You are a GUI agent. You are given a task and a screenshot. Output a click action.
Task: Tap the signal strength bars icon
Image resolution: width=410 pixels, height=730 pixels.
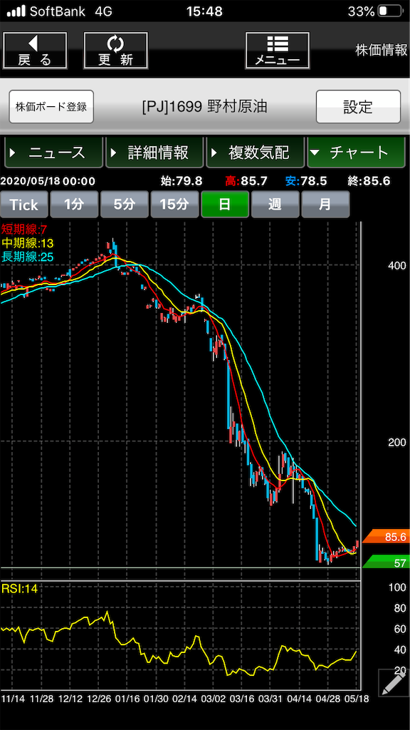click(x=17, y=11)
